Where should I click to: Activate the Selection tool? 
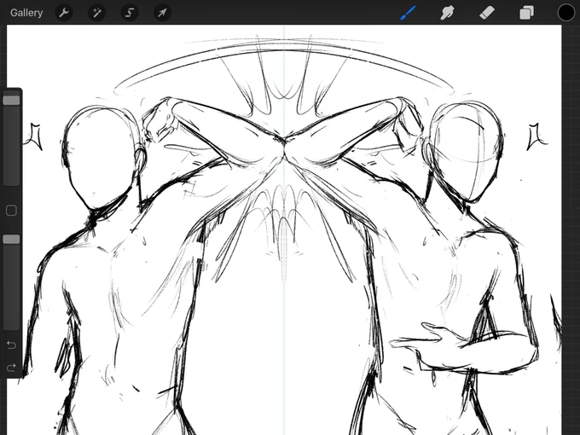(x=130, y=13)
